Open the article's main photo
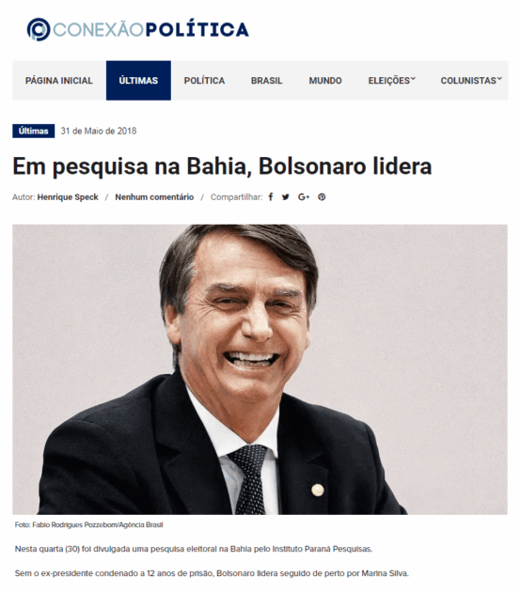 click(x=260, y=369)
